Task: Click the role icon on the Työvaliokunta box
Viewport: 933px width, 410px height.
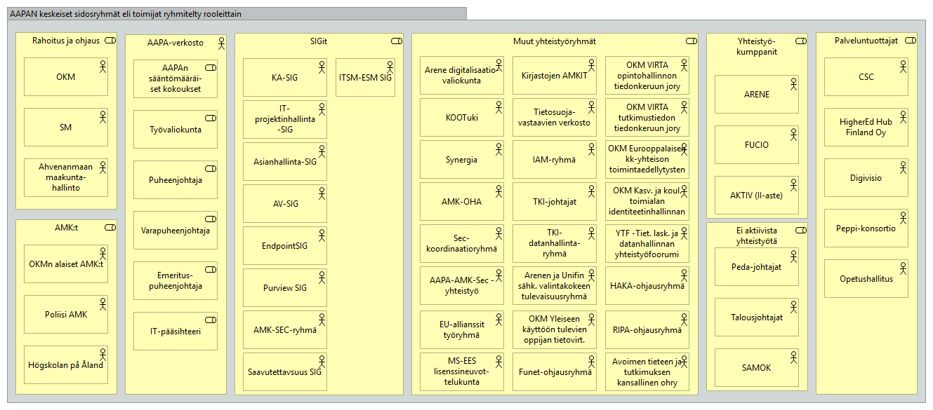Action: (211, 118)
